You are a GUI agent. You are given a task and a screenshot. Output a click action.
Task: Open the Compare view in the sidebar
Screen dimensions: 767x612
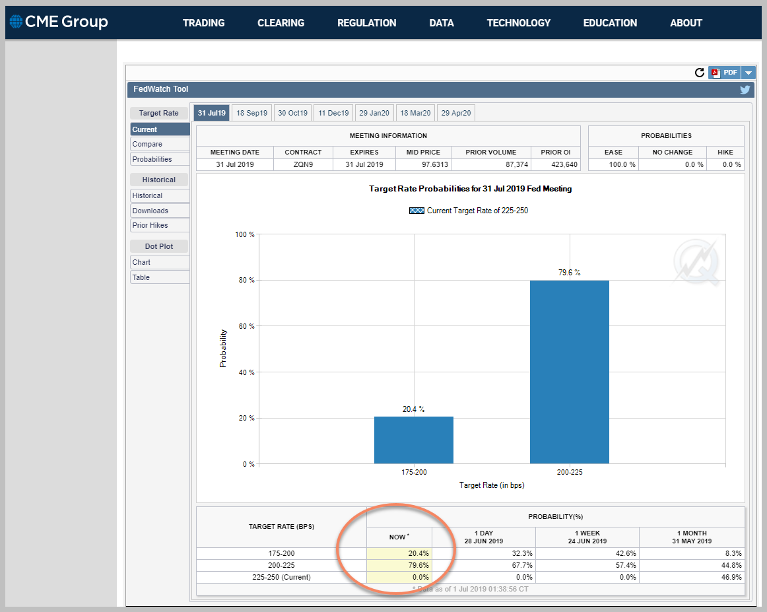point(160,145)
